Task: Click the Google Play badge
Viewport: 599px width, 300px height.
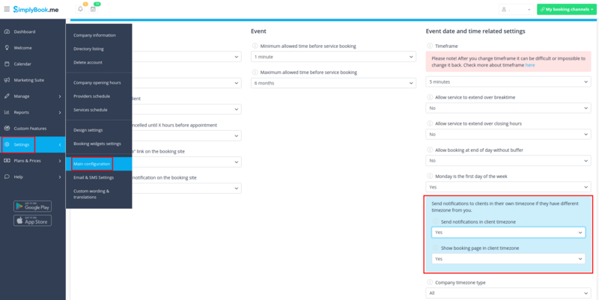Action: click(32, 206)
